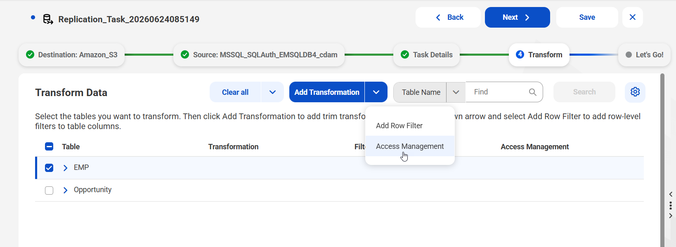Click the replication task database icon
Image resolution: width=676 pixels, height=247 pixels.
48,19
